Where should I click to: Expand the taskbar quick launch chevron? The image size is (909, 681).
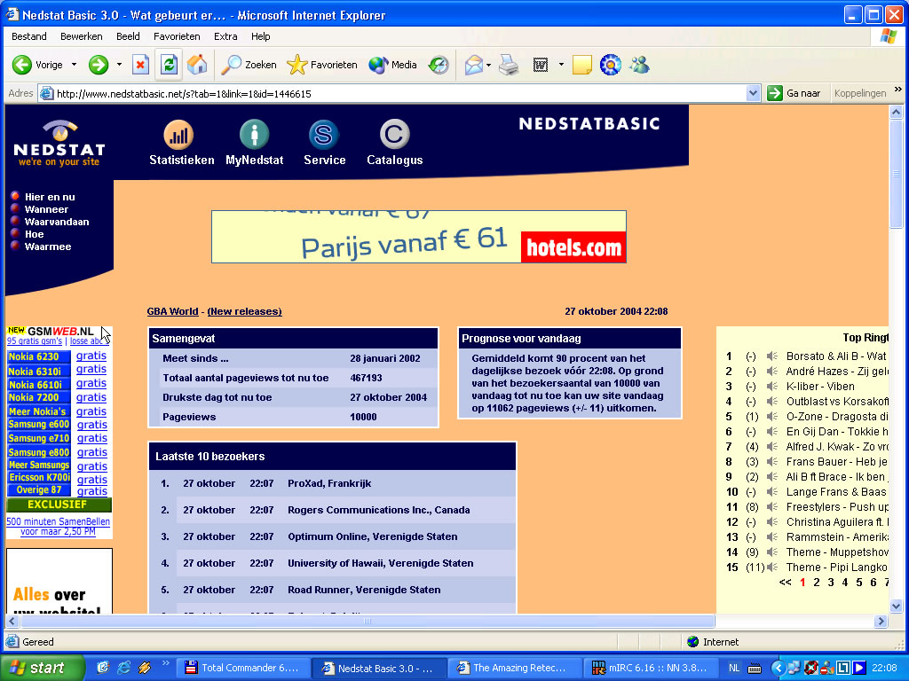[x=166, y=663]
